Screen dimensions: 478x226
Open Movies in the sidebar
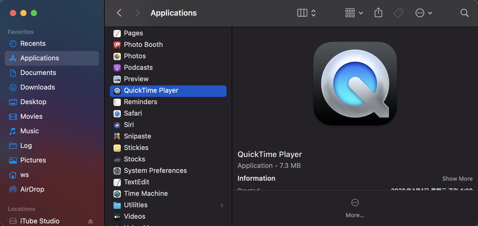(52, 116)
